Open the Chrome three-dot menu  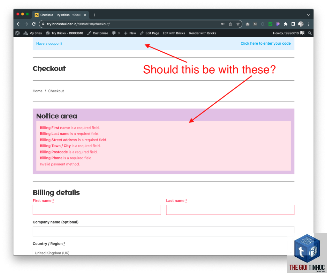coord(308,24)
